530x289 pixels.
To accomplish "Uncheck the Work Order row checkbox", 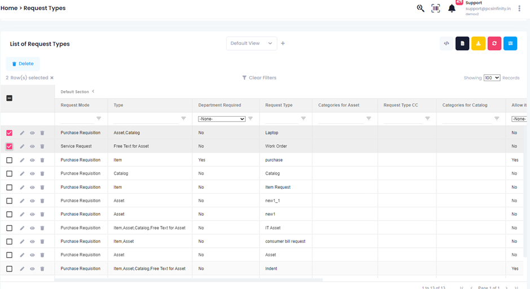I will (9, 146).
